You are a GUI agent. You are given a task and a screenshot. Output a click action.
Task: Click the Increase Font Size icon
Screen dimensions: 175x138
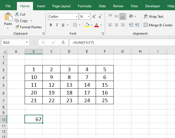click(x=94, y=17)
